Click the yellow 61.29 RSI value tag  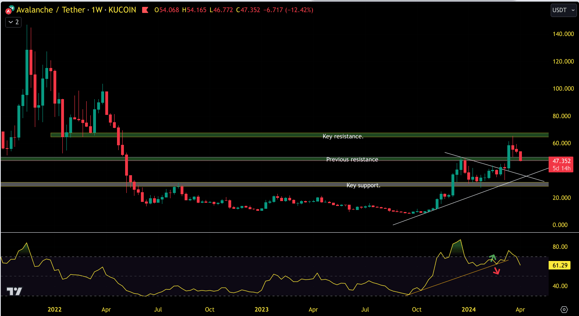tap(560, 266)
